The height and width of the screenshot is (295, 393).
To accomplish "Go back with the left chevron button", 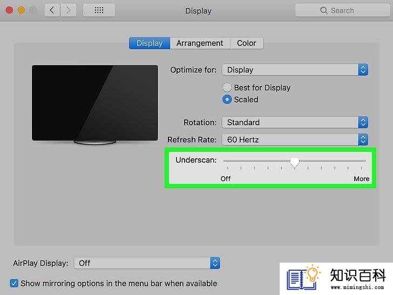I will coord(52,10).
